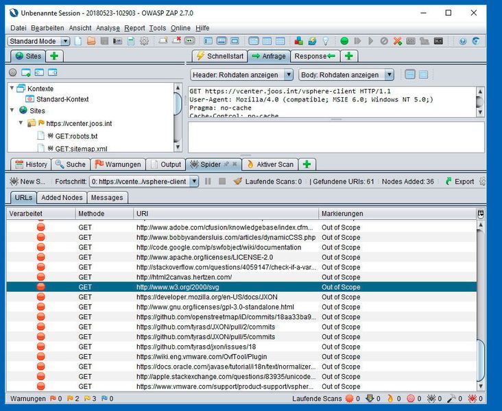Click red flag alert count in status bar
Image resolution: width=502 pixels, height=411 pixels.
[56, 399]
